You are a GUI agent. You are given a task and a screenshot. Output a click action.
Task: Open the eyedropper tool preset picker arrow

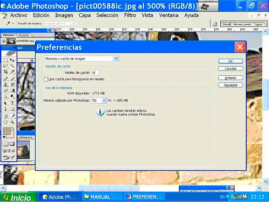coord(13,24)
